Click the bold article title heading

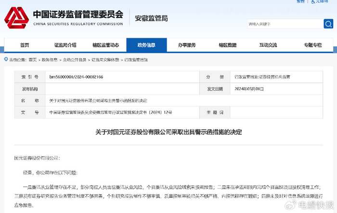point(168,132)
